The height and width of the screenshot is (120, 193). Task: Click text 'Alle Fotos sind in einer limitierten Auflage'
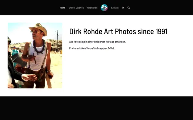(x=92, y=42)
